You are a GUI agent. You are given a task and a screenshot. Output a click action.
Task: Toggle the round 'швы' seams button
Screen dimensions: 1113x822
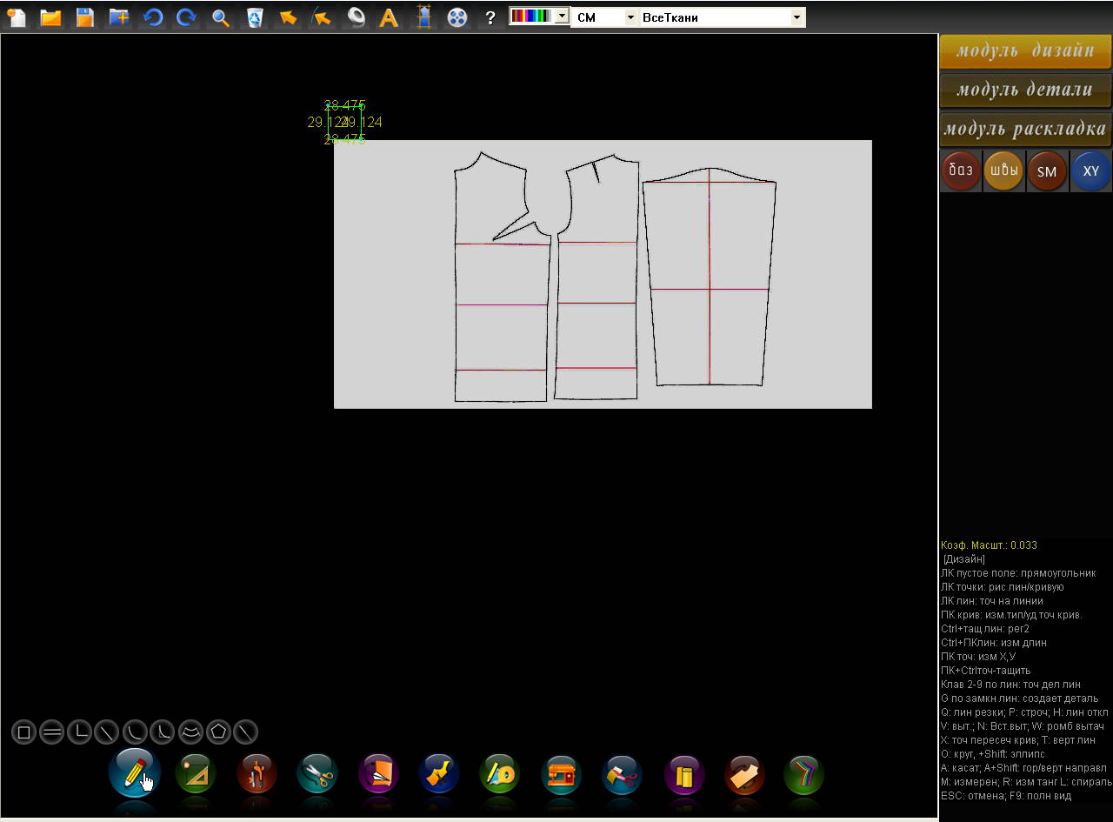1003,171
